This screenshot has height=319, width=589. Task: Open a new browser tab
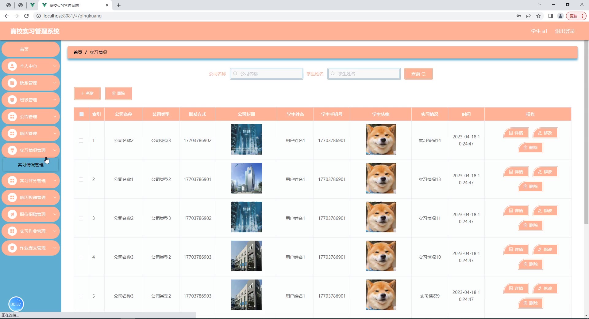click(119, 5)
